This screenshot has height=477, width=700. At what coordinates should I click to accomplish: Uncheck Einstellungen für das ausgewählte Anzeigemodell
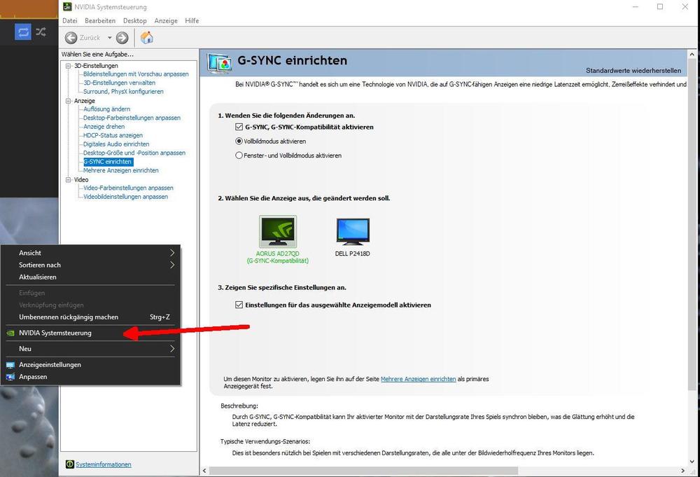tap(239, 305)
